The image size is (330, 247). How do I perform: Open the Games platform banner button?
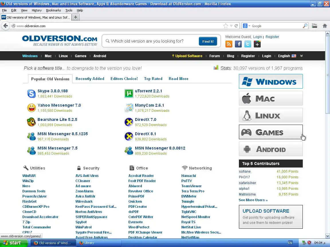(271, 132)
